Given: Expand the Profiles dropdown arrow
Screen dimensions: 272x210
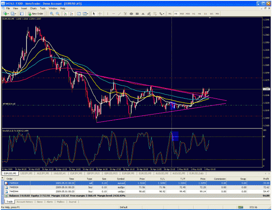Looking at the screenshot, I should coord(16,13).
